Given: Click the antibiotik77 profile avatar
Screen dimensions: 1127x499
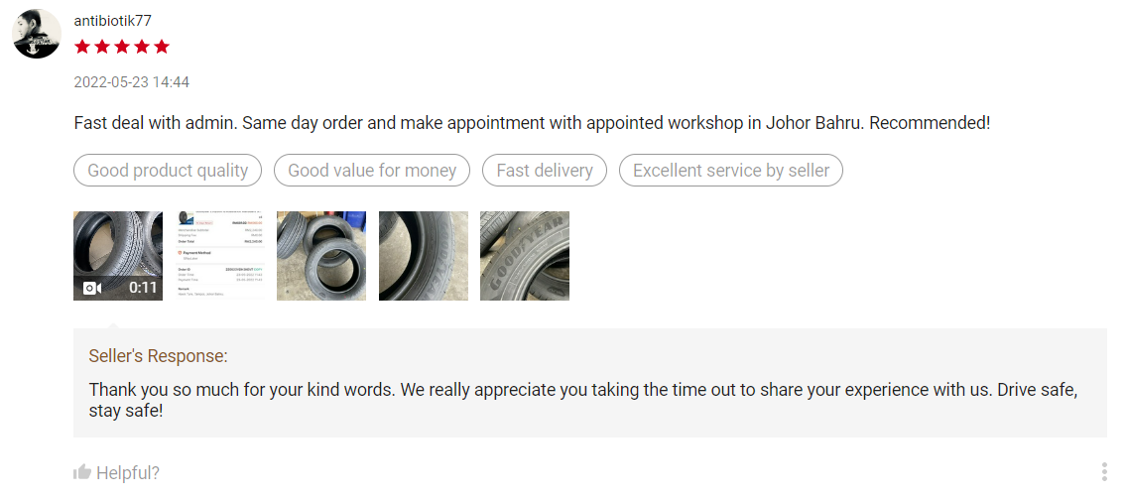Looking at the screenshot, I should [37, 35].
